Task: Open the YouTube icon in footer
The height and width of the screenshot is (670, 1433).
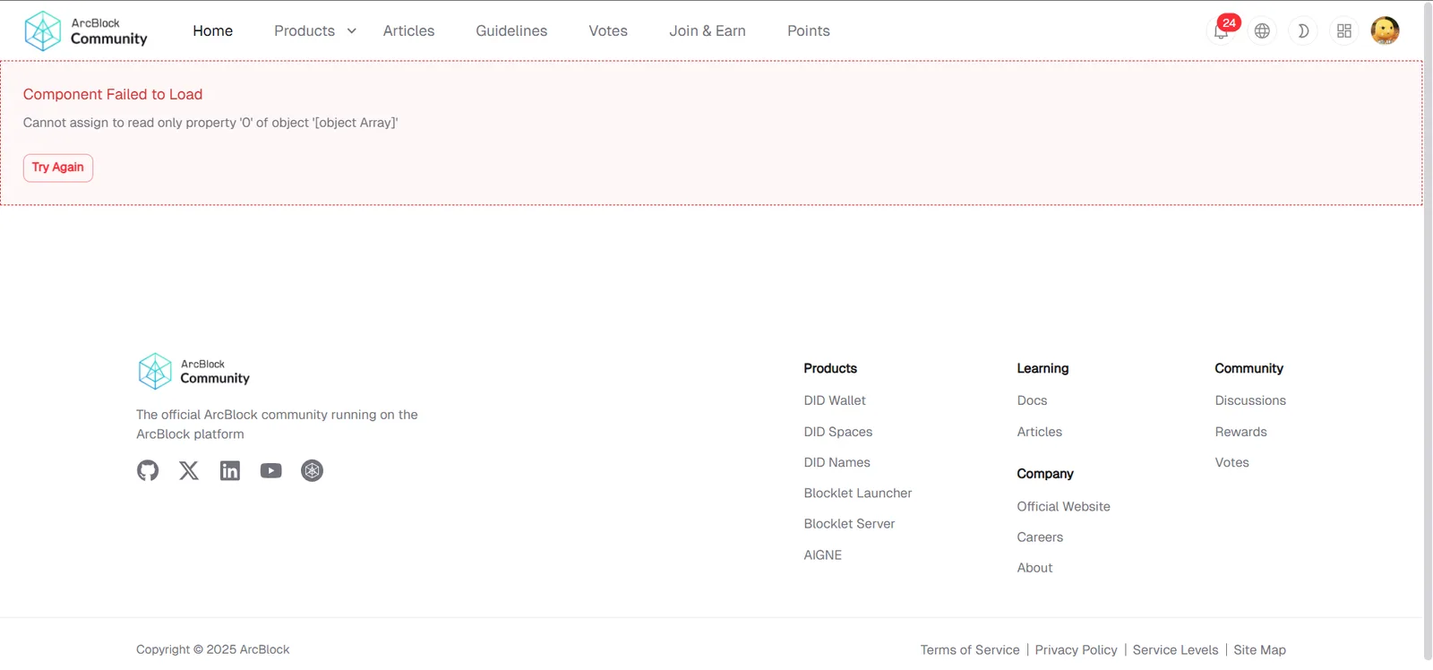Action: coord(271,470)
